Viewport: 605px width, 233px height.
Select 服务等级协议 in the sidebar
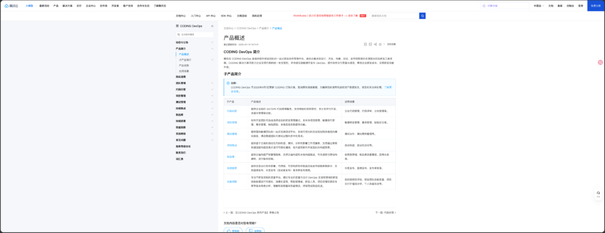[x=183, y=146]
